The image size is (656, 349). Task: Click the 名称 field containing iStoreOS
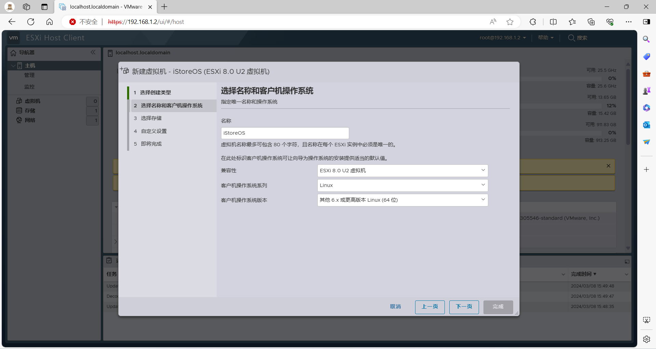(x=285, y=133)
